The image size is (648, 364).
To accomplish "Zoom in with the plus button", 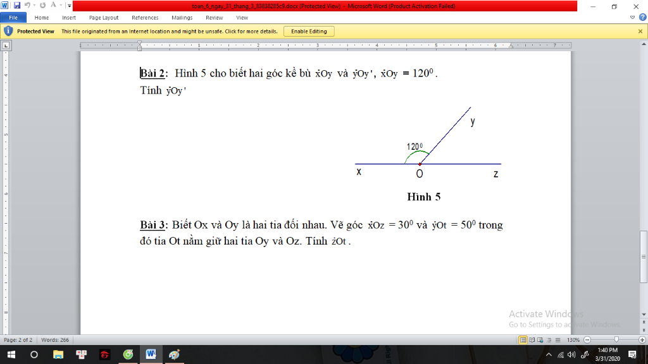I will 642,340.
